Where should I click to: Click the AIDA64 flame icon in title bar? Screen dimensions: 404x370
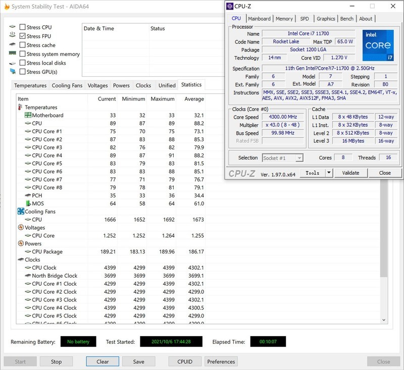pyautogui.click(x=8, y=6)
